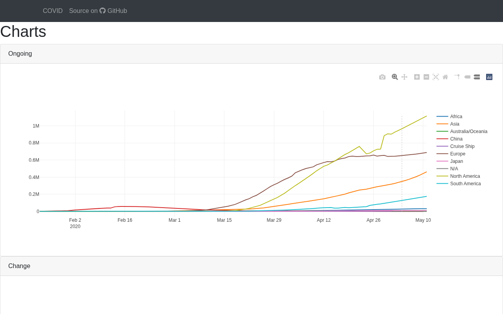Enable compare data on hover icon
The height and width of the screenshot is (314, 503).
477,77
